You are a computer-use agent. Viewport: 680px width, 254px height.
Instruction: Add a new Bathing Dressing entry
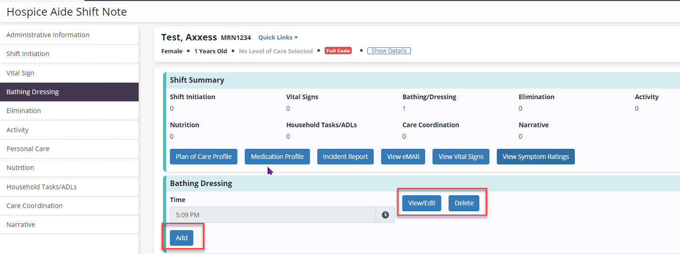coord(181,238)
